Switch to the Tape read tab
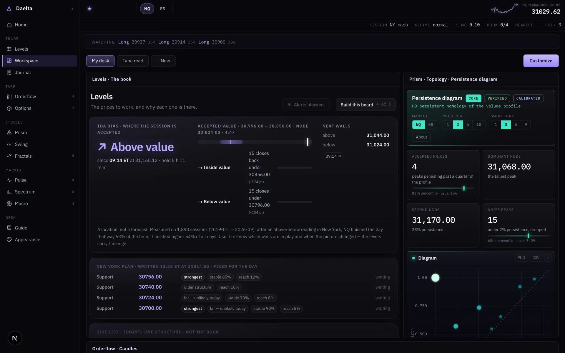Screen dimensions: 565x353 [x=133, y=61]
